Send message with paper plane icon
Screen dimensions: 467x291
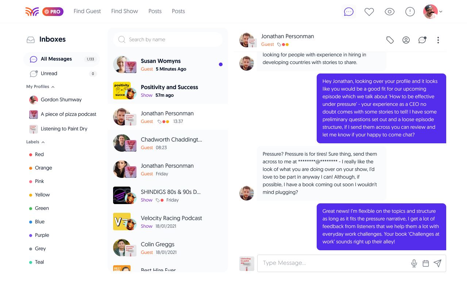437,263
